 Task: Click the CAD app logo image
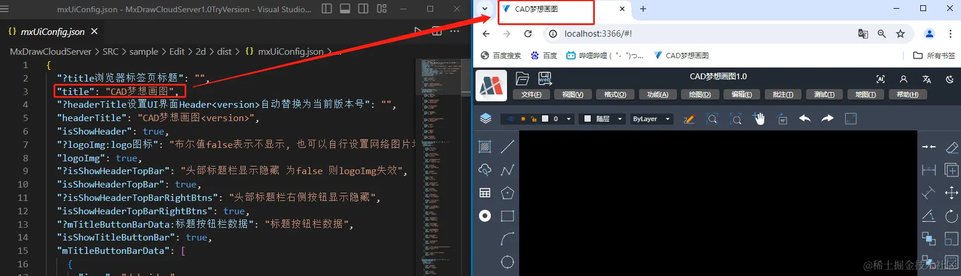tap(491, 86)
